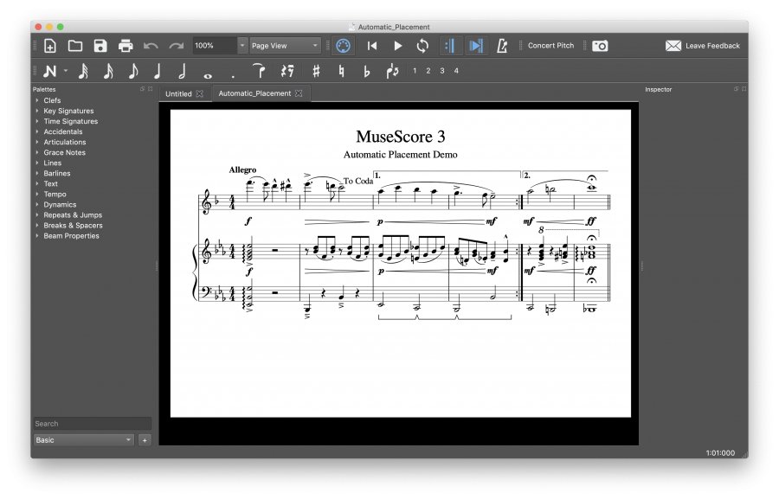Apply a flat accidental

pyautogui.click(x=367, y=71)
